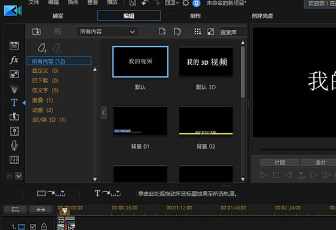Open the fx Effect Room
Screen dimensions: 336x230
(14, 60)
